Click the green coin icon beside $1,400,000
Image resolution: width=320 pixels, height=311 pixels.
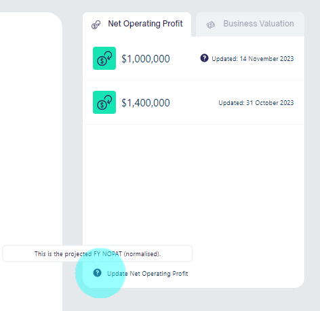tap(104, 102)
